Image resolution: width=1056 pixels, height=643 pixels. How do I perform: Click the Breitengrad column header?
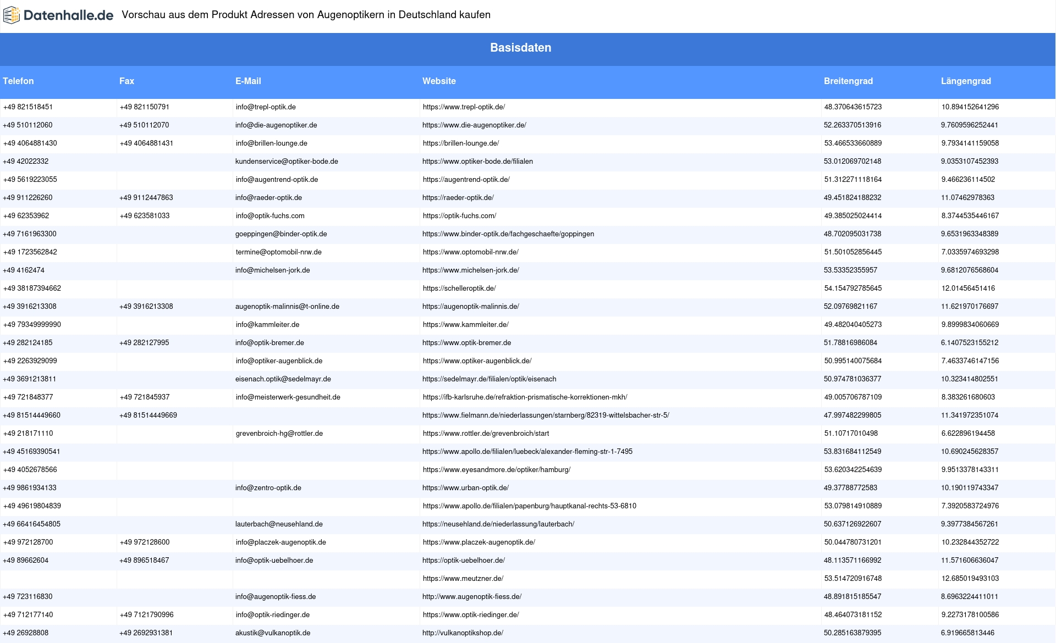coord(848,81)
